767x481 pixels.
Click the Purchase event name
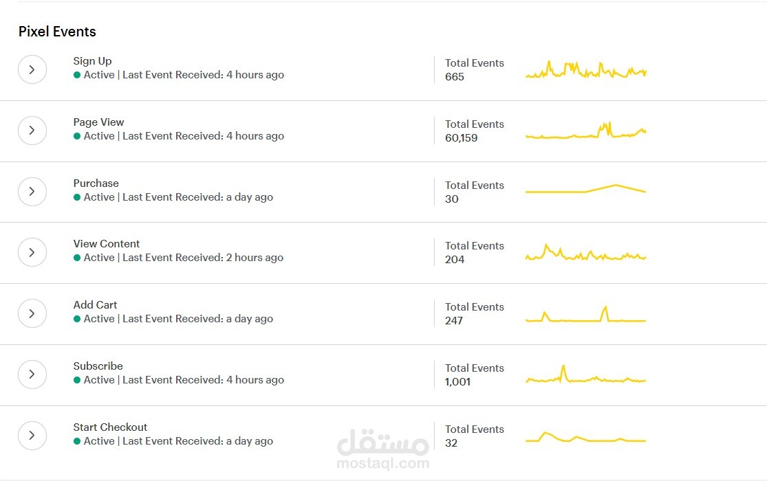[x=96, y=183]
